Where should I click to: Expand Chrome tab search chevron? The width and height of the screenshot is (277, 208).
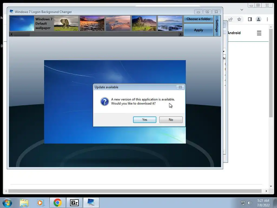(x=242, y=10)
